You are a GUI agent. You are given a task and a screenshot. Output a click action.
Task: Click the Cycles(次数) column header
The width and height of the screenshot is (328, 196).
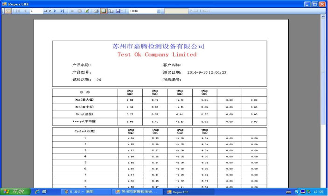[x=85, y=131]
